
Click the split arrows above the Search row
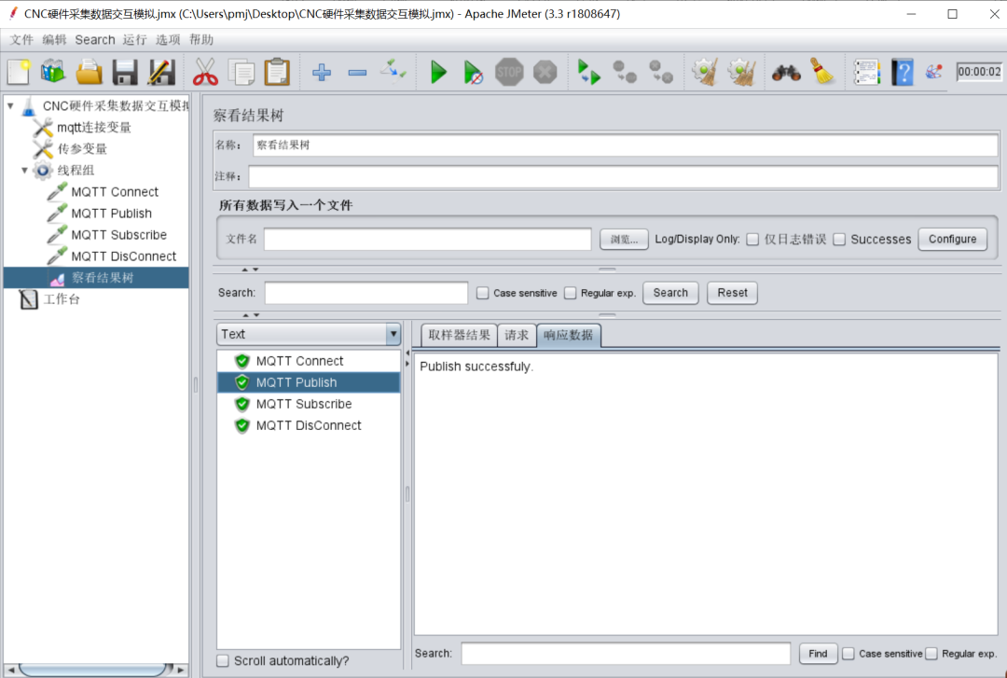[250, 270]
